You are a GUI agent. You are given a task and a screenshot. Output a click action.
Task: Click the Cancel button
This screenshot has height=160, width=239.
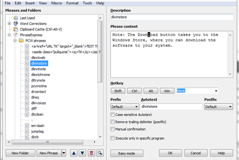[x=196, y=153]
